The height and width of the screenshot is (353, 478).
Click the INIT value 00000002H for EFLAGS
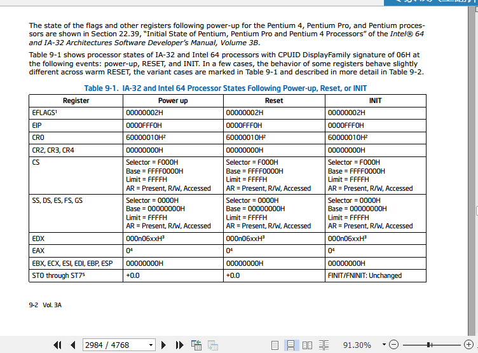pos(346,113)
